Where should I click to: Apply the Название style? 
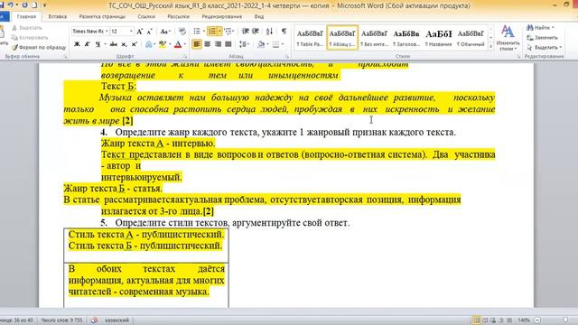438,38
